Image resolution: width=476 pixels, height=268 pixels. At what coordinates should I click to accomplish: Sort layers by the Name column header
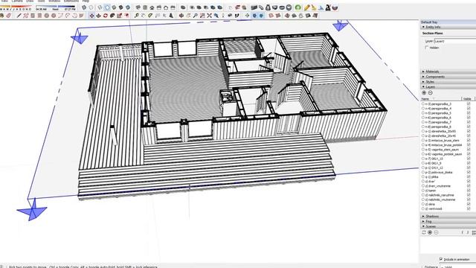point(425,99)
